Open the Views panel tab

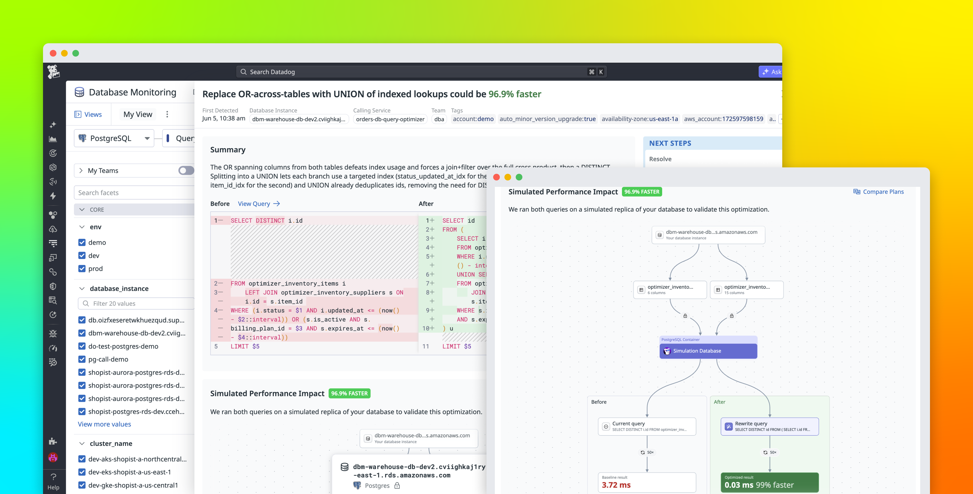(x=88, y=114)
